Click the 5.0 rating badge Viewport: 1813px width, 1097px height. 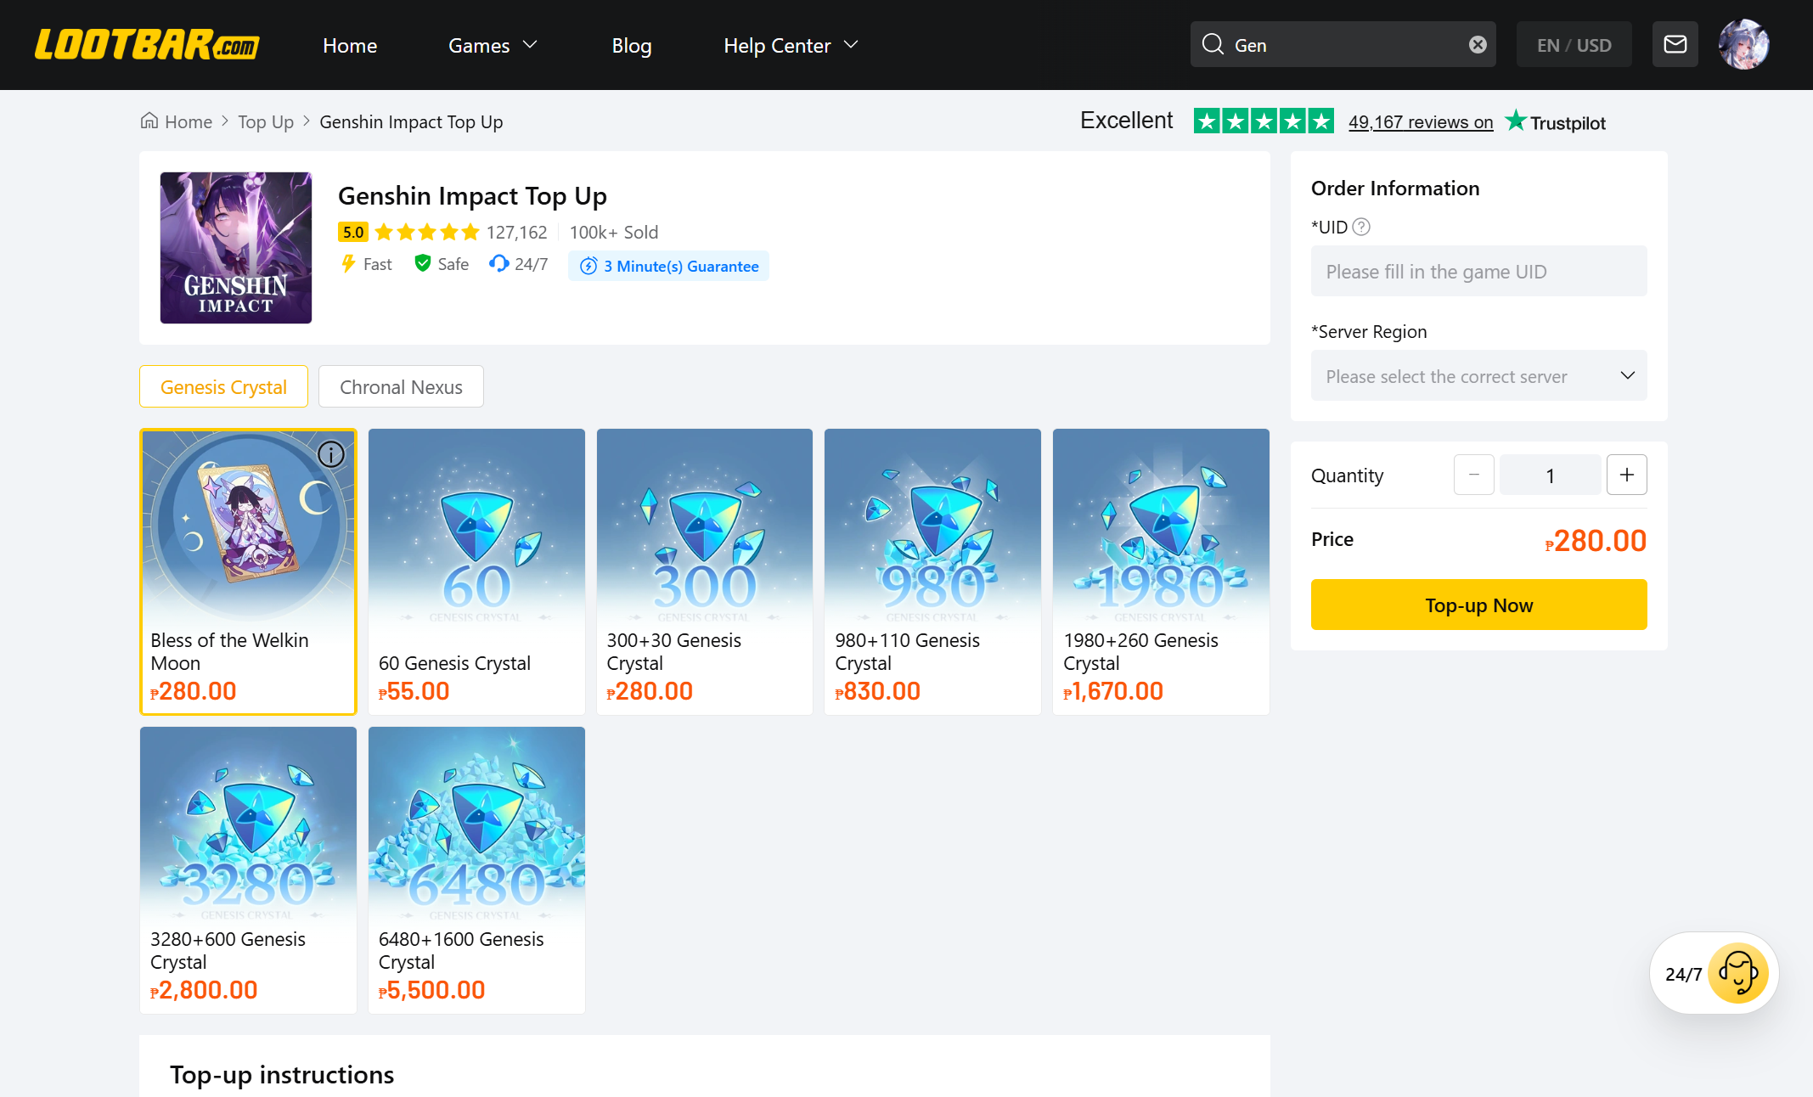[353, 232]
